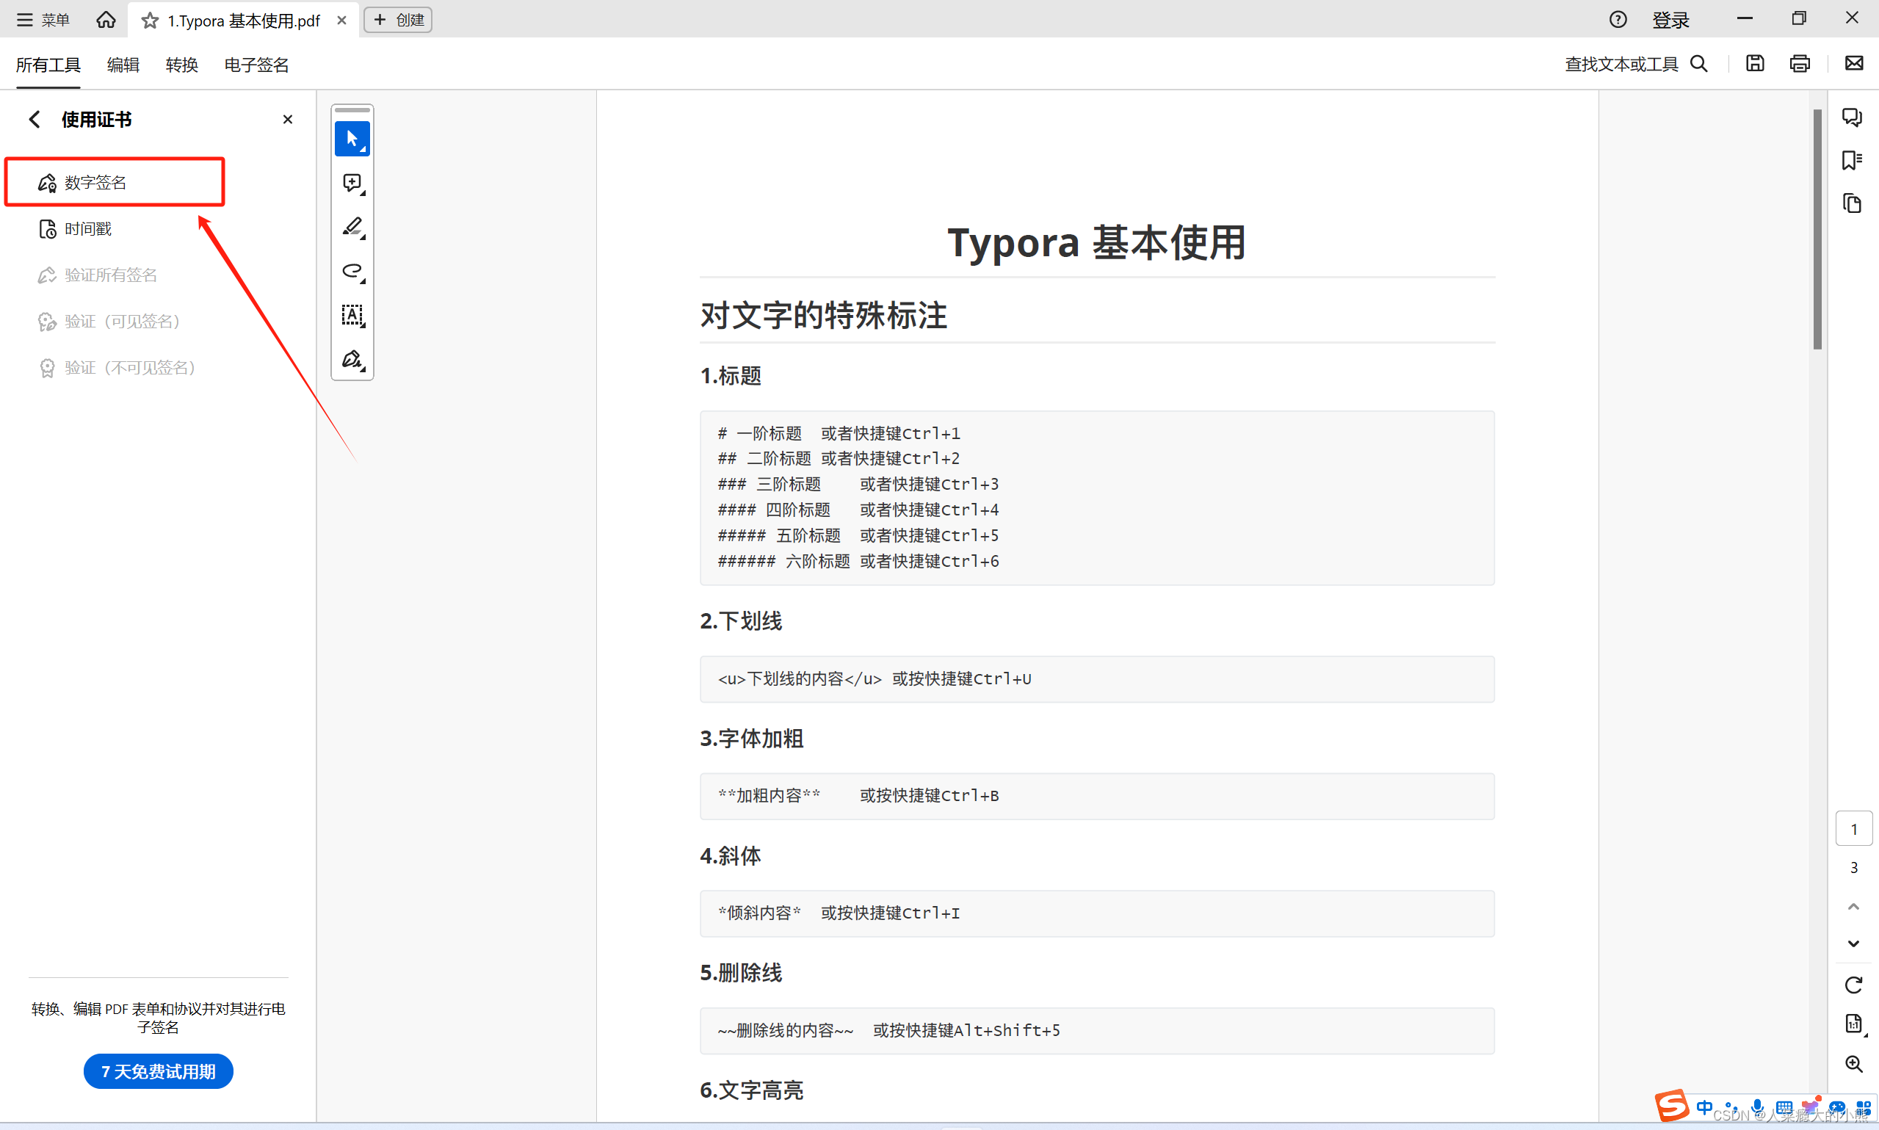
Task: Open the fill and sign pen tool
Action: 352,358
